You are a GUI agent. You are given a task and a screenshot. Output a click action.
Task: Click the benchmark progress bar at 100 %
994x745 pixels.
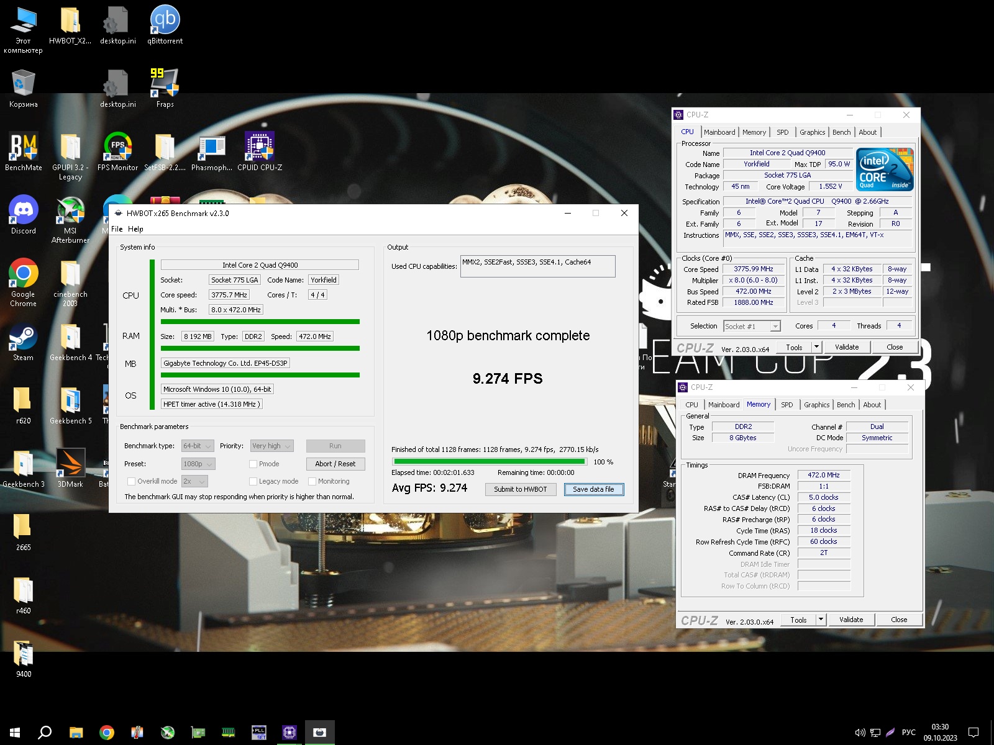click(490, 462)
